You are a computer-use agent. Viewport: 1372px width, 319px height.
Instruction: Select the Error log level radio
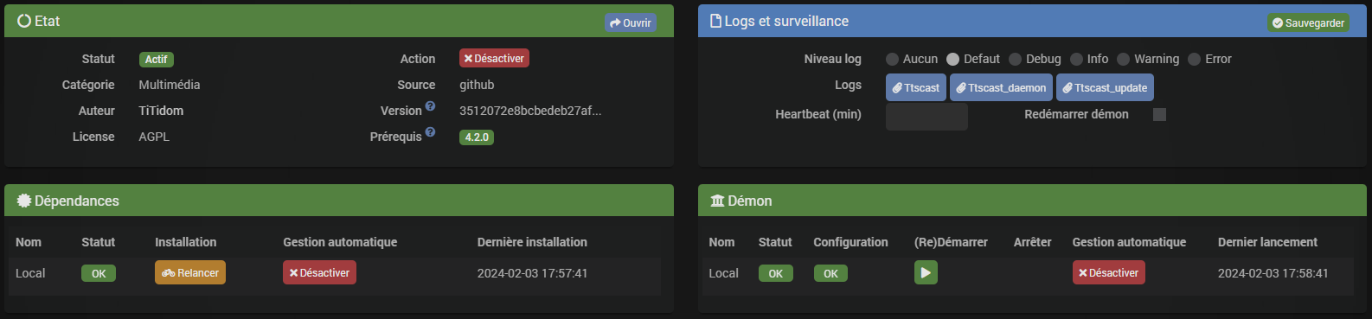[1194, 59]
